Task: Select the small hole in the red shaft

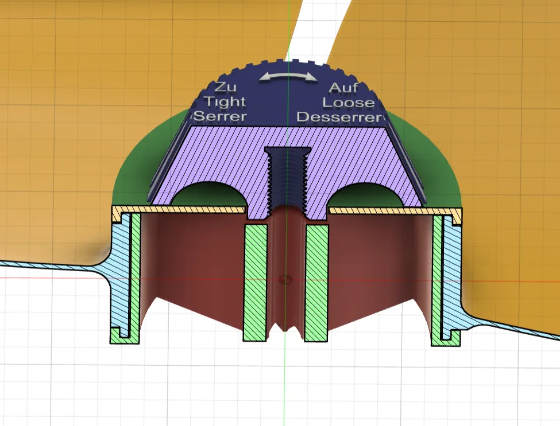Action: (x=285, y=279)
